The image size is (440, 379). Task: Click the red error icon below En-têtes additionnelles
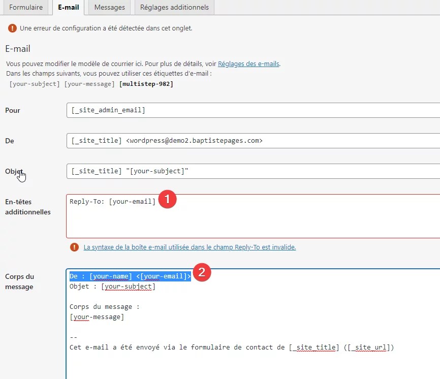(x=74, y=246)
